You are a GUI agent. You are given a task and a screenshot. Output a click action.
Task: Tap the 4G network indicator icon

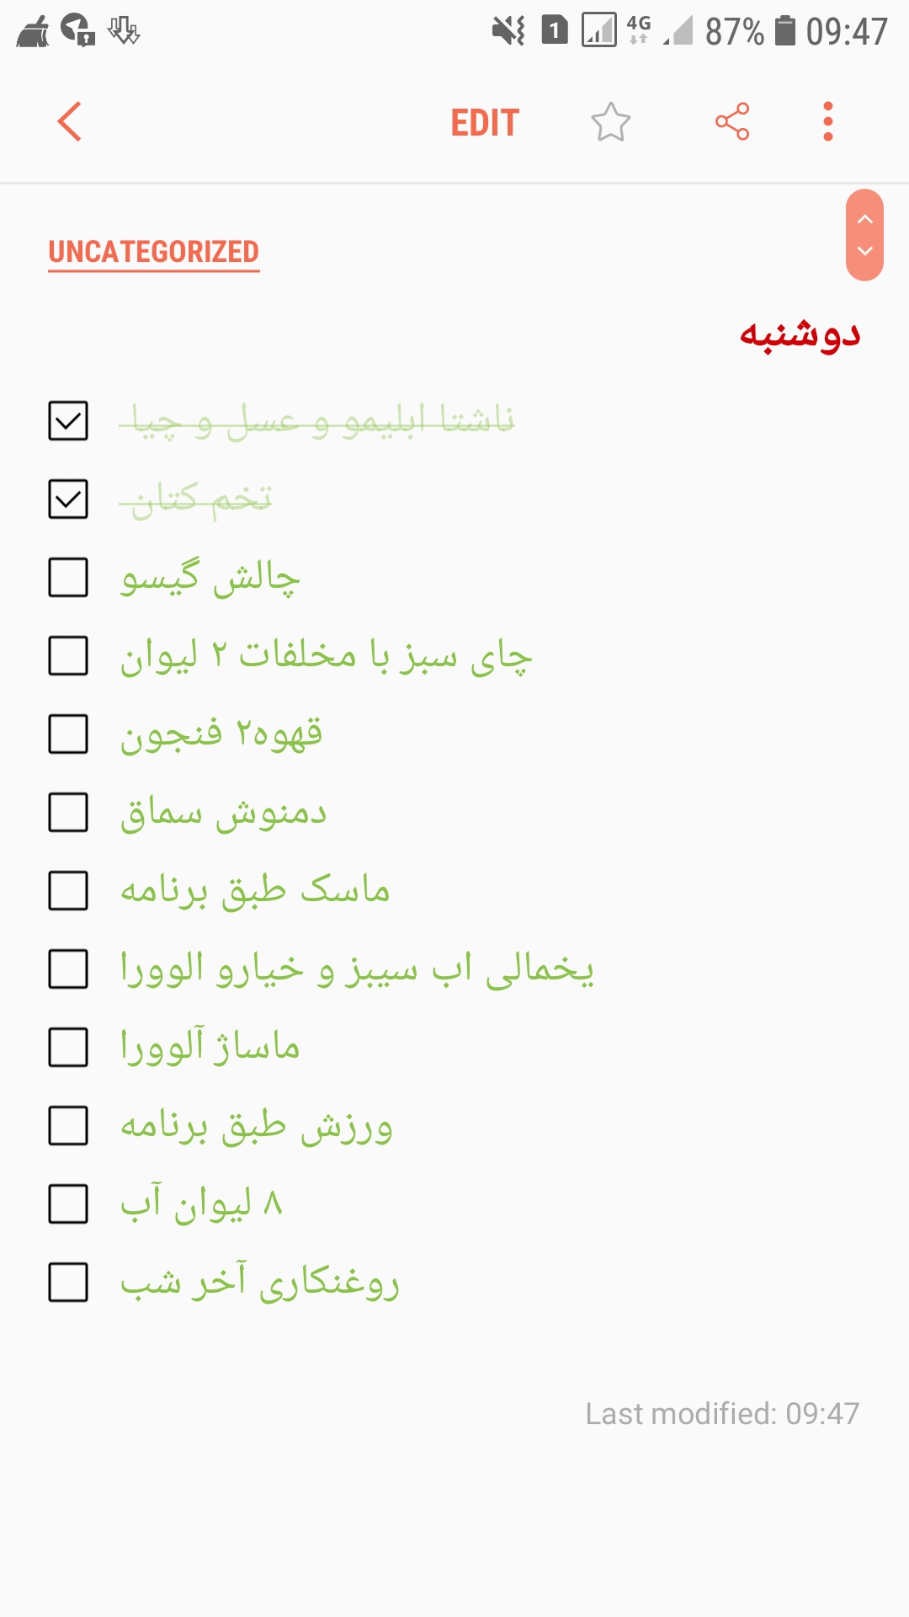point(638,29)
